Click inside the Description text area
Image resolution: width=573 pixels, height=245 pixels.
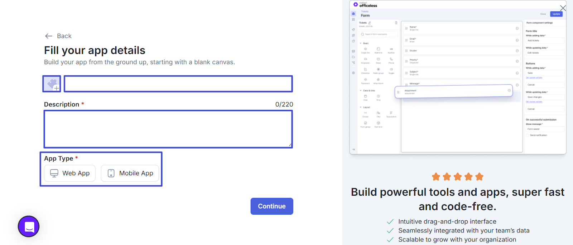click(x=168, y=129)
